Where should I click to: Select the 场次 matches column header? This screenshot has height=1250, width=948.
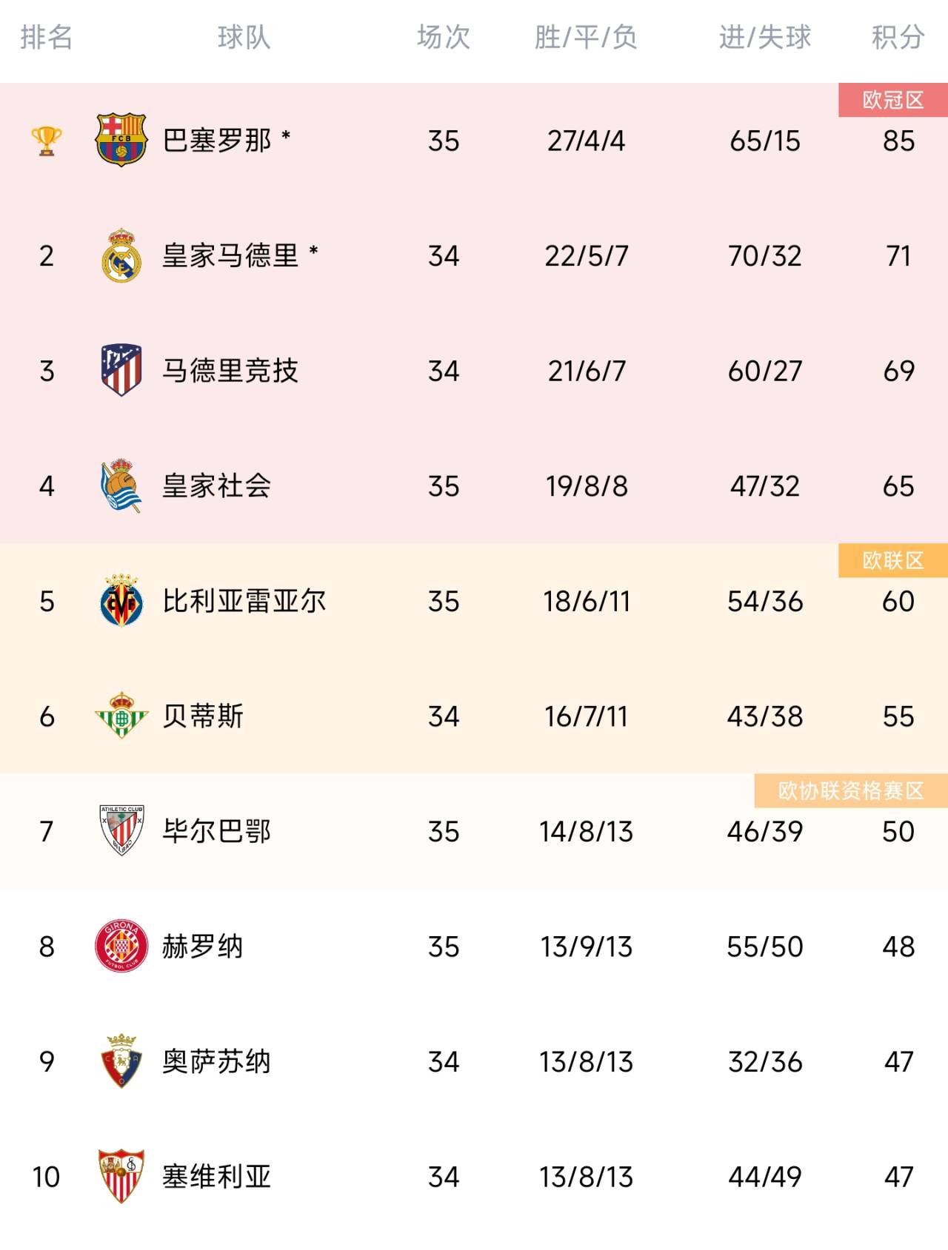443,37
